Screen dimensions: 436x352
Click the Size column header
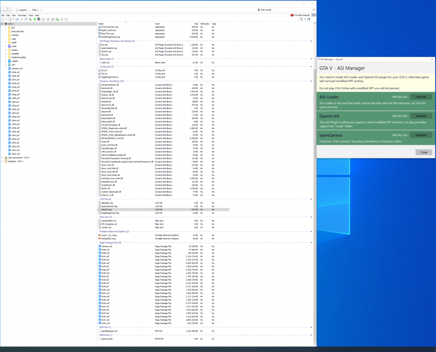pyautogui.click(x=196, y=24)
